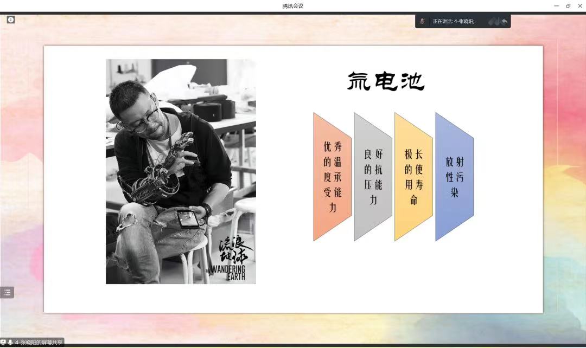This screenshot has width=586, height=348.
Task: Click the '正在讲话: 4-张晓阳' speaker label
Action: click(x=453, y=21)
